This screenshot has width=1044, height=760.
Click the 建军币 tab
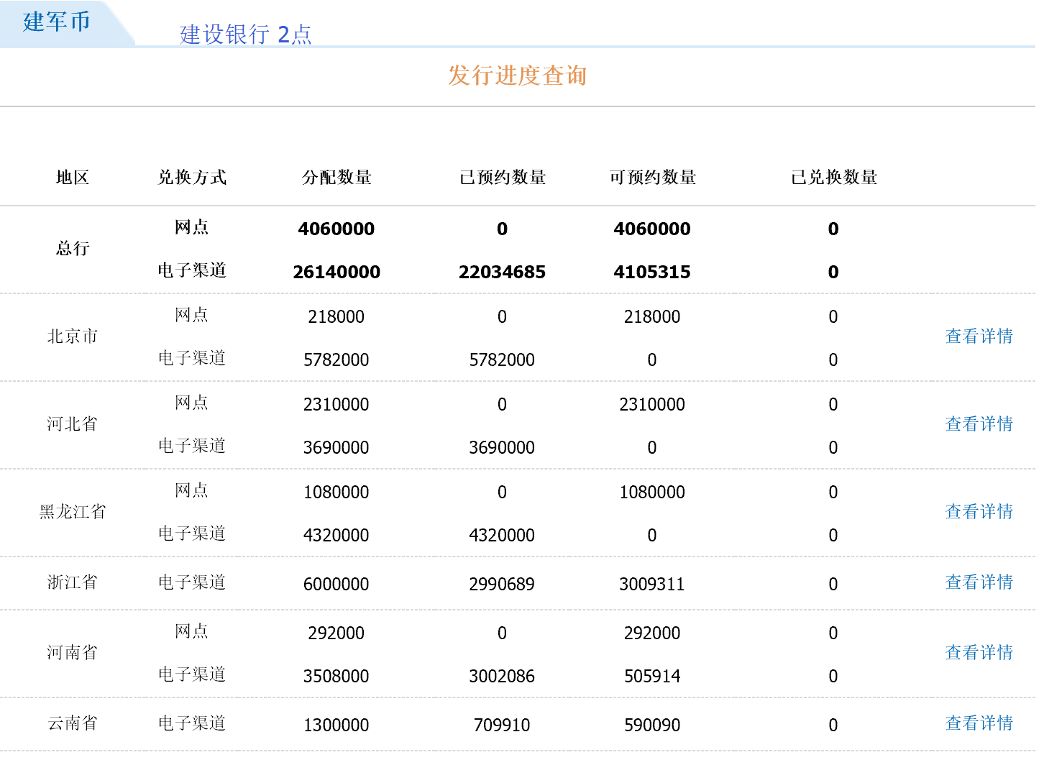(x=57, y=22)
